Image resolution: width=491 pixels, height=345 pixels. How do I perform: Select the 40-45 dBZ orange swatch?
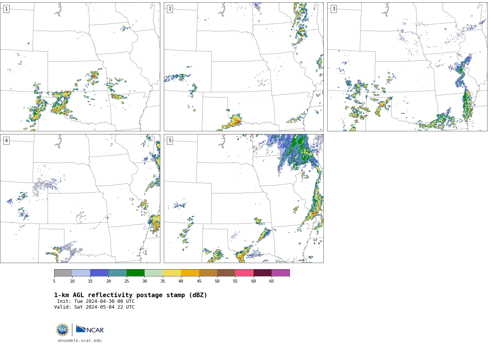tap(190, 273)
